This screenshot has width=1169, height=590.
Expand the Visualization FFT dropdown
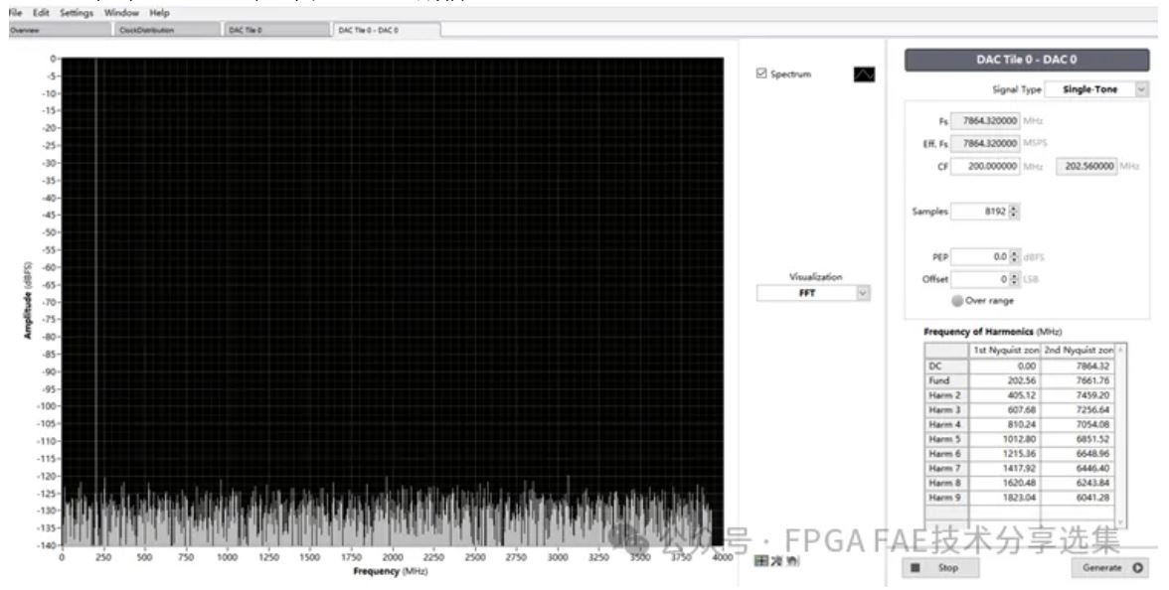862,293
